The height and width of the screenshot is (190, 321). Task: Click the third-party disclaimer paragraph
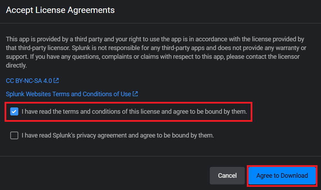(154, 52)
